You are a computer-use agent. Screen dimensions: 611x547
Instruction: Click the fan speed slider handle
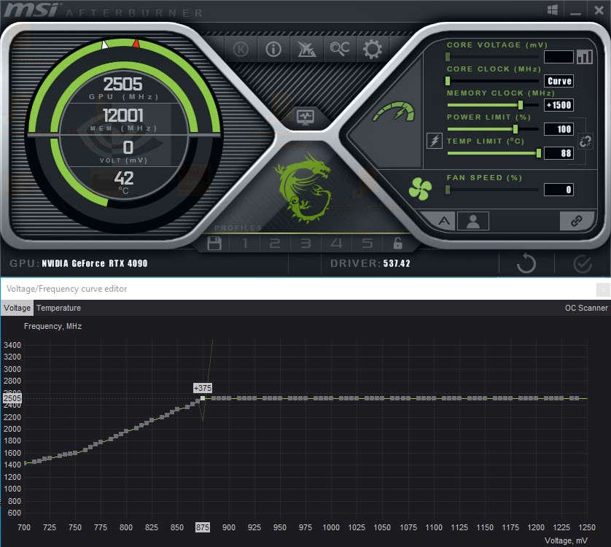(x=448, y=190)
